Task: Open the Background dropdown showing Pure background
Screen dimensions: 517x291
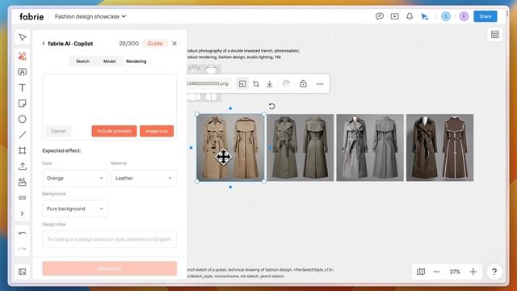Action: (x=75, y=209)
